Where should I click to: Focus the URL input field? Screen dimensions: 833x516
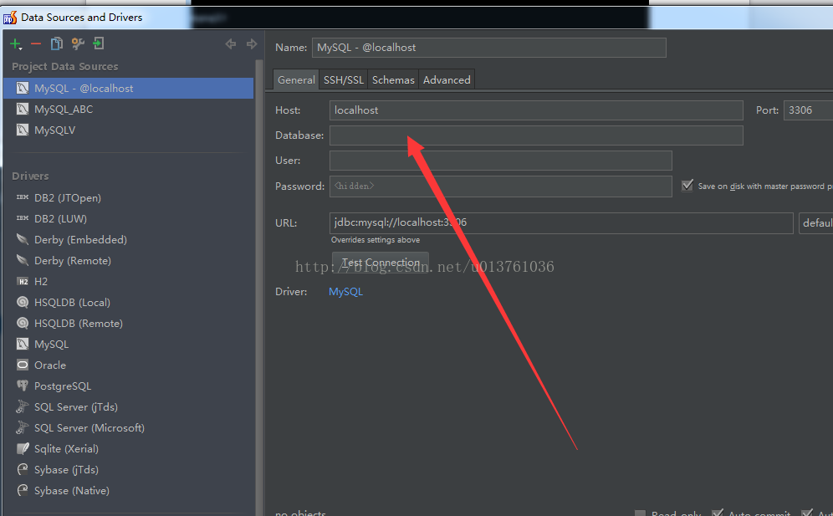coord(561,222)
